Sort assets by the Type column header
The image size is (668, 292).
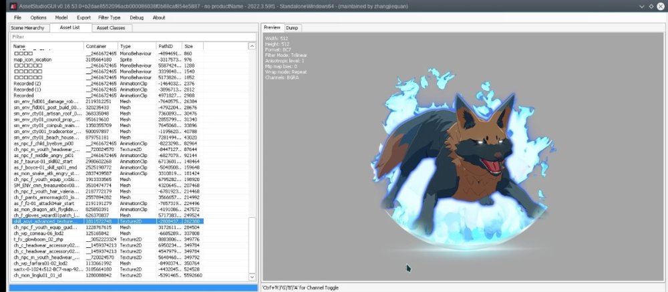126,46
